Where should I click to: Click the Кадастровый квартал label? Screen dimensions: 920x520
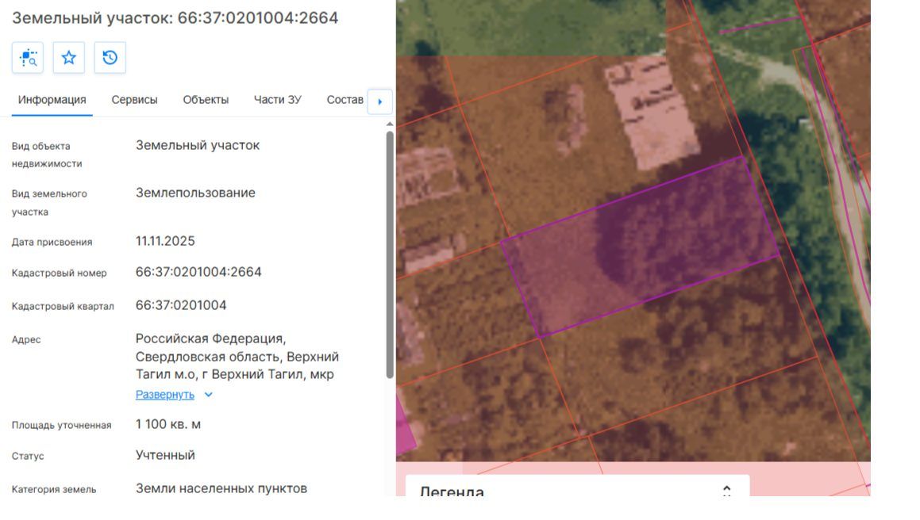[x=63, y=306]
